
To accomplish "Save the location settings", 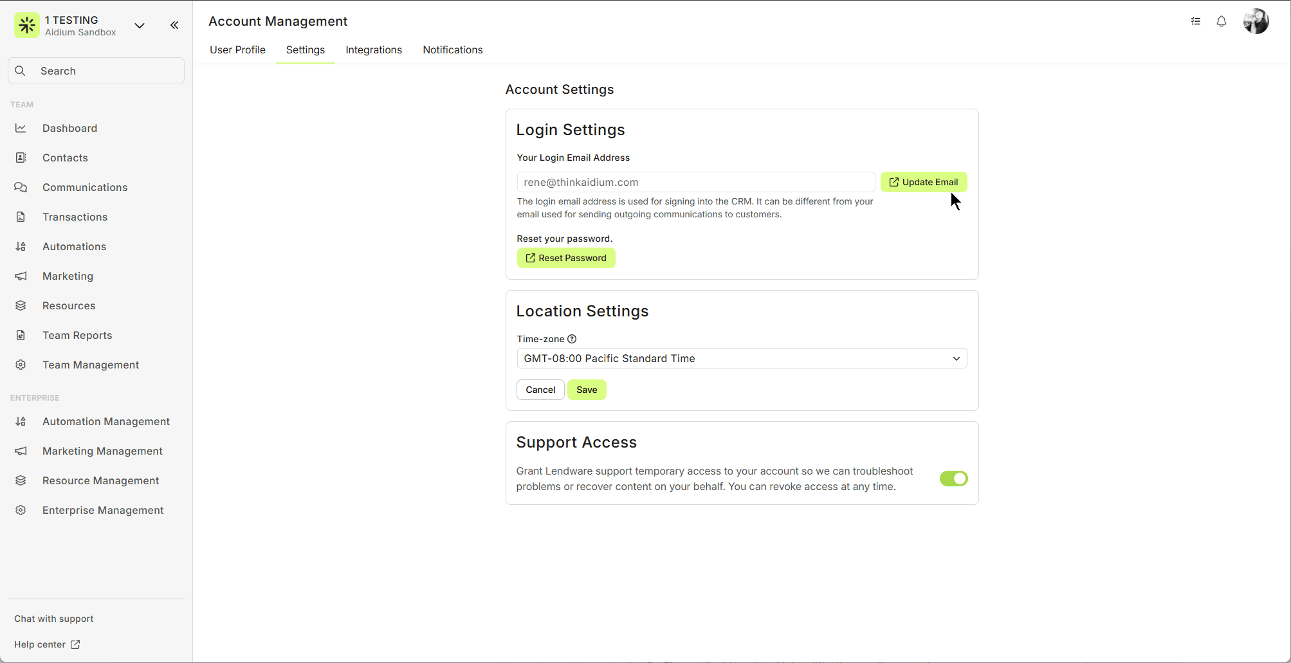I will click(586, 390).
